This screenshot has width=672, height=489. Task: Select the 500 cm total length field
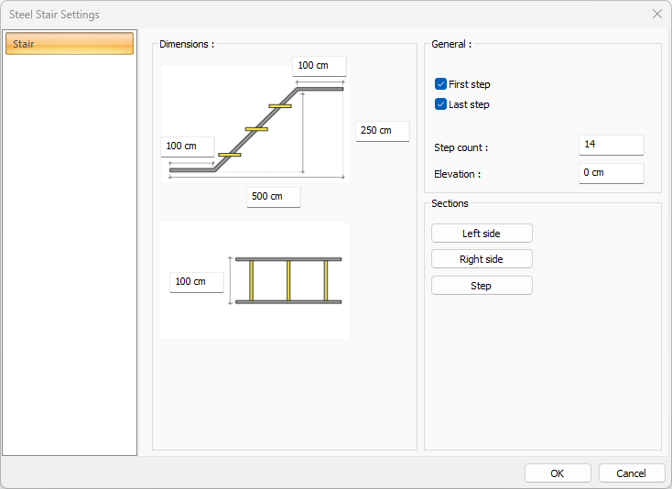[273, 197]
